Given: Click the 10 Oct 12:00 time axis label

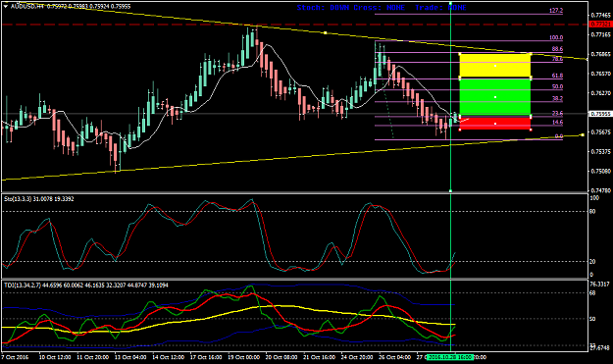Looking at the screenshot, I should click(x=55, y=357).
